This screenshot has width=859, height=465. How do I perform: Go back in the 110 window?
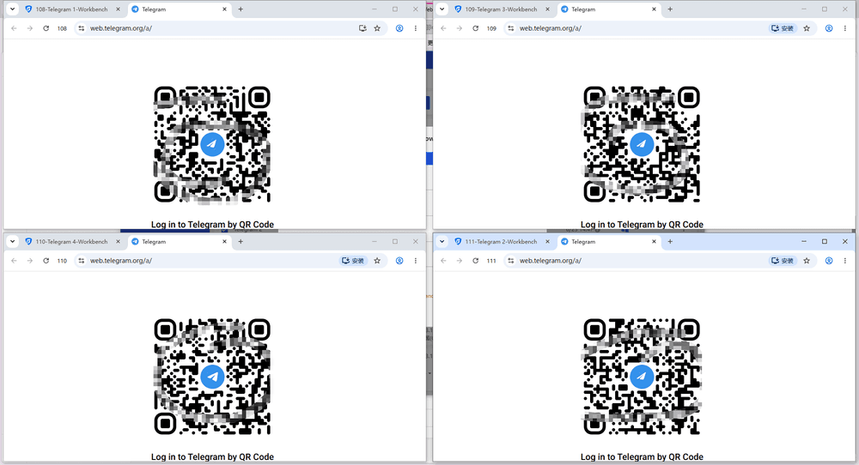15,261
